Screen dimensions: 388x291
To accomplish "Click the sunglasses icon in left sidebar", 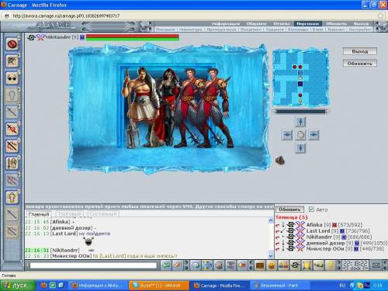I will point(12,78).
